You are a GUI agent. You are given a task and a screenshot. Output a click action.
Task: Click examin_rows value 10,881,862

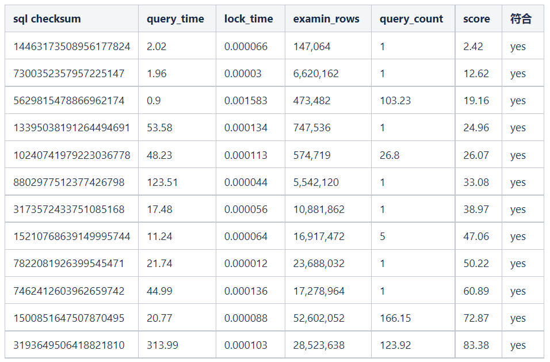pos(319,209)
